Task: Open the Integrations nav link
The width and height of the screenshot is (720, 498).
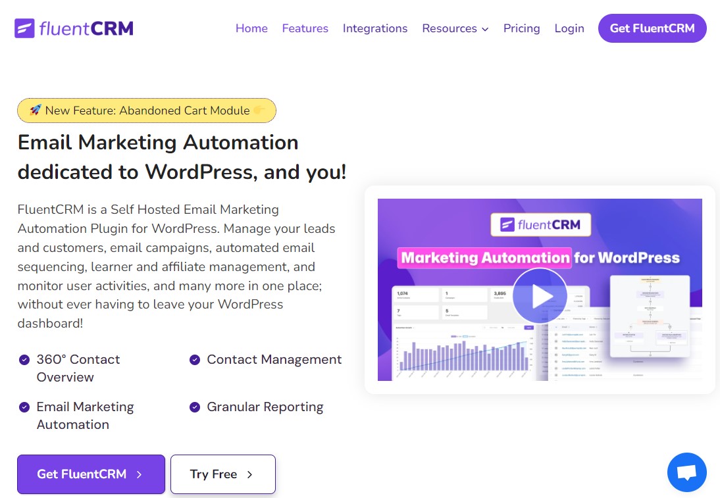Action: click(x=375, y=28)
